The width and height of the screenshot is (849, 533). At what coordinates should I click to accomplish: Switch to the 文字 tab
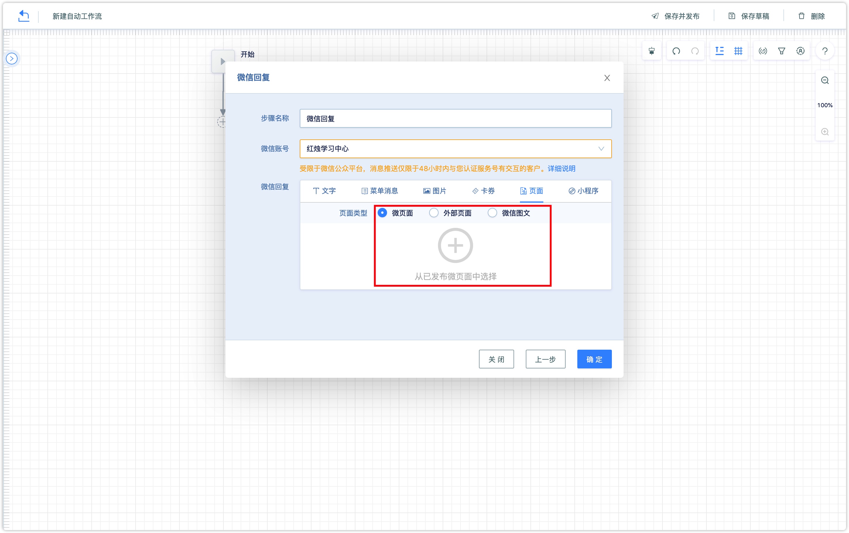click(x=324, y=191)
